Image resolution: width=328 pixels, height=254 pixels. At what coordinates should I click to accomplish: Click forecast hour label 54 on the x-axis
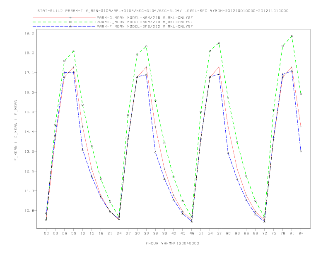210,233
